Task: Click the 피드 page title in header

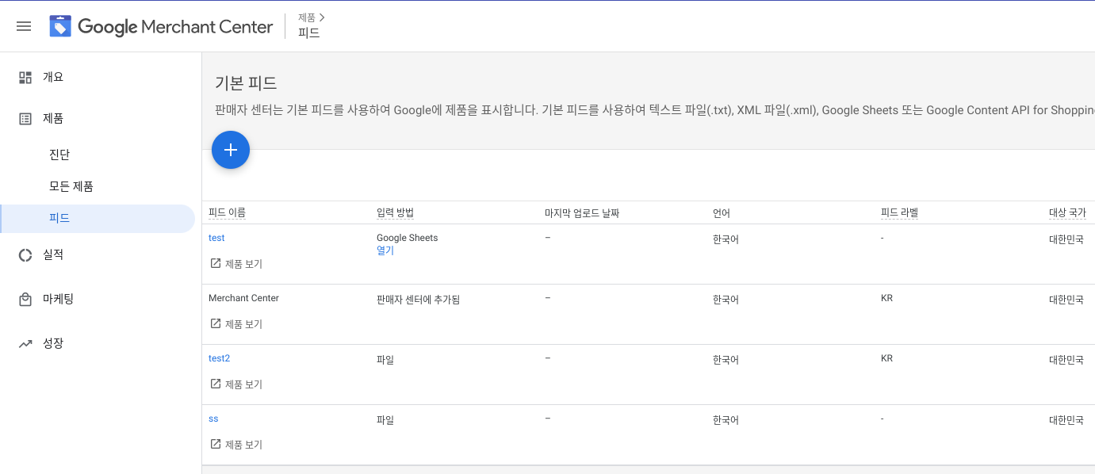Action: tap(309, 33)
